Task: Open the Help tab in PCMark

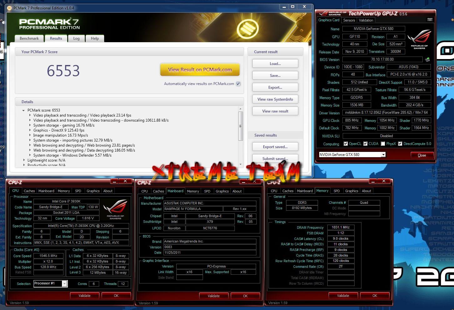Action: (x=95, y=38)
